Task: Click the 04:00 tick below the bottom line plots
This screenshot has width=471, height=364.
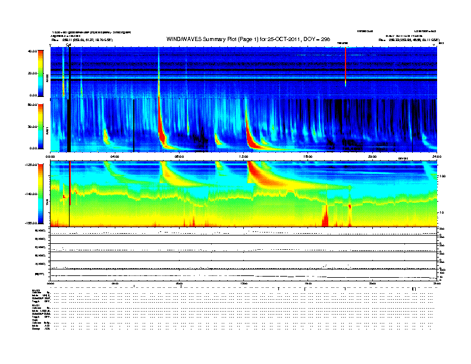Action: click(x=115, y=283)
